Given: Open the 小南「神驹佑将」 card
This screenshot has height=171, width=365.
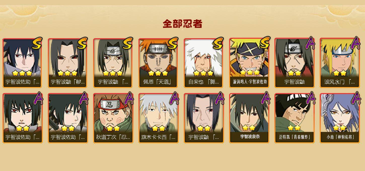Looking at the screenshot, I should 340,118.
